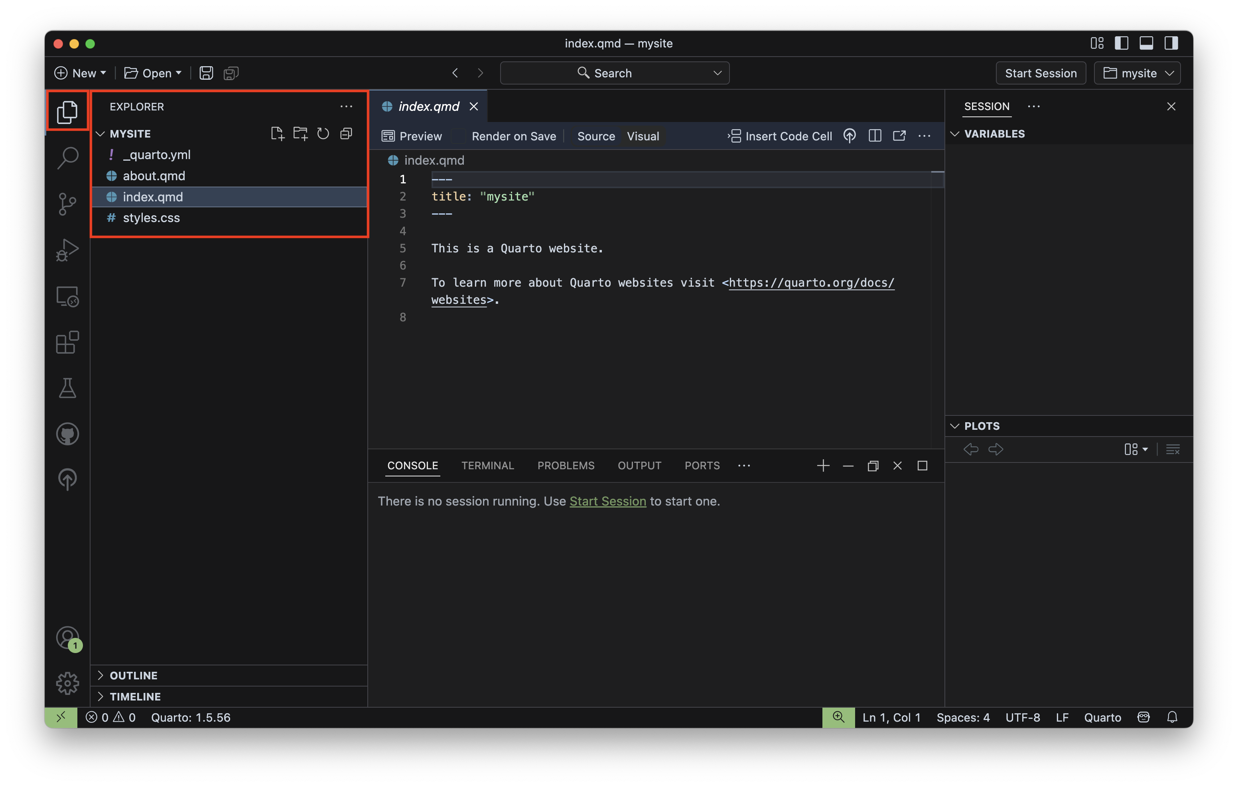The height and width of the screenshot is (787, 1238).
Task: Toggle the bottom panel layout button
Action: [1146, 43]
